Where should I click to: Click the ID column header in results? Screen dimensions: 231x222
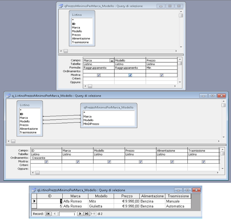point(49,196)
